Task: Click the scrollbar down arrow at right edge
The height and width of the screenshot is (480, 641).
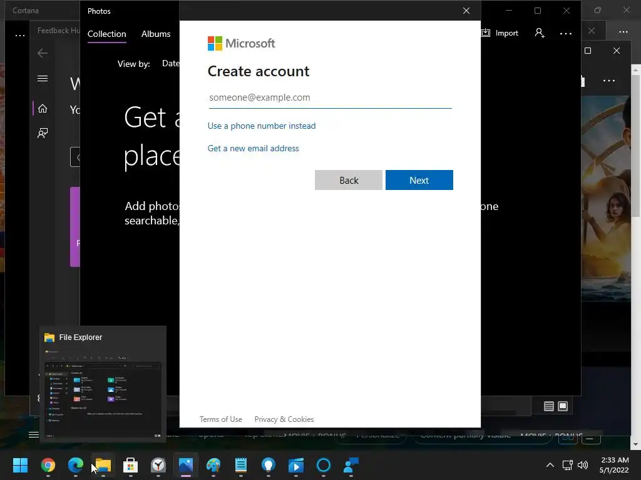Action: pyautogui.click(x=636, y=444)
